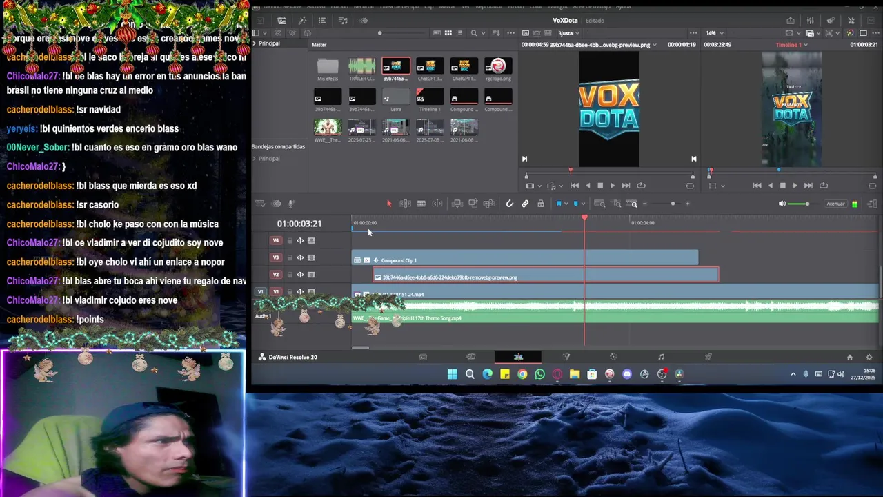
Task: Expand Principal under Bandejas compartidas
Action: point(254,159)
